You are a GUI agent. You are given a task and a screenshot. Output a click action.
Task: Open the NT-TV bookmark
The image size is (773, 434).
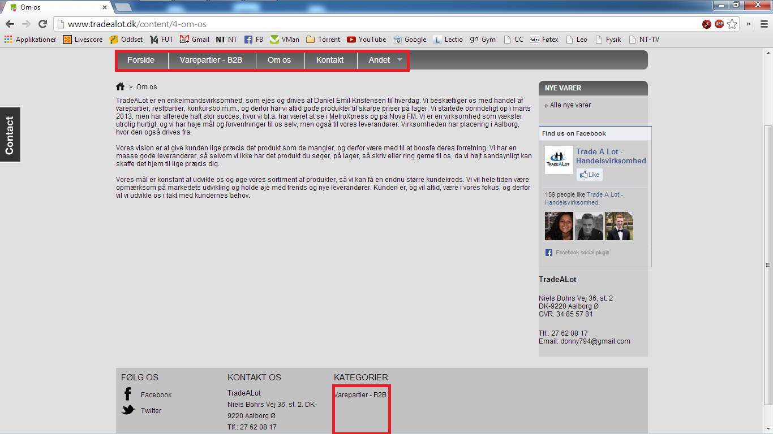[x=643, y=40]
